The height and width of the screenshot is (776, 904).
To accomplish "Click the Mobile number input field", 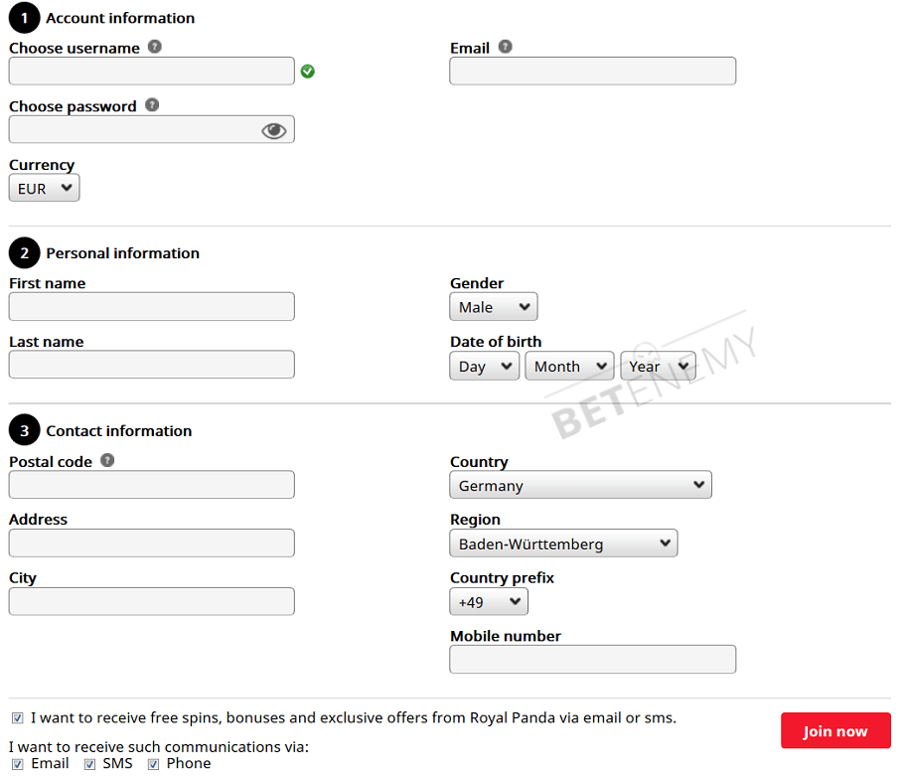I will [x=593, y=660].
